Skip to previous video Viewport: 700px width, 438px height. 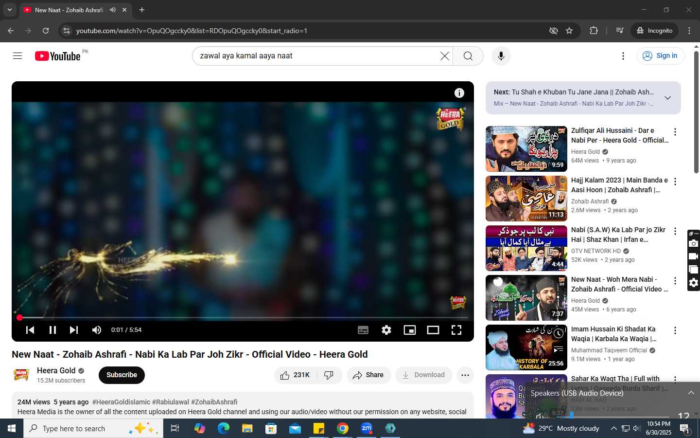click(30, 330)
